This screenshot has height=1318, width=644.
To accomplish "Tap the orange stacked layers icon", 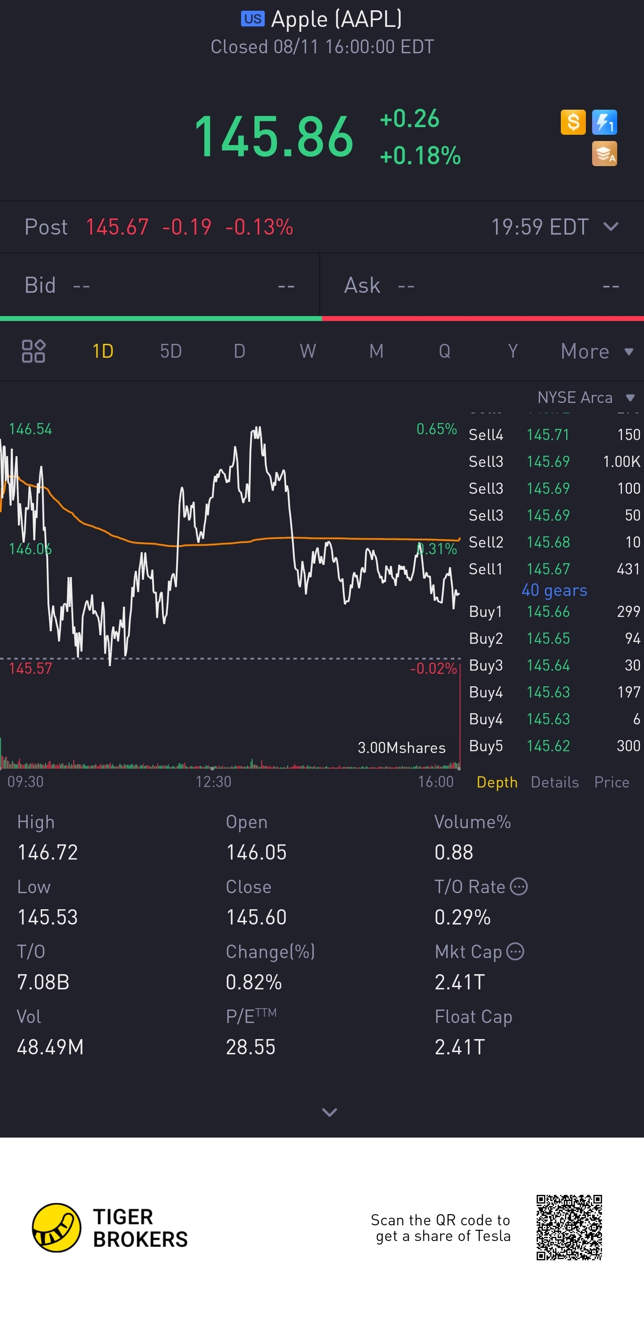I will pos(604,154).
